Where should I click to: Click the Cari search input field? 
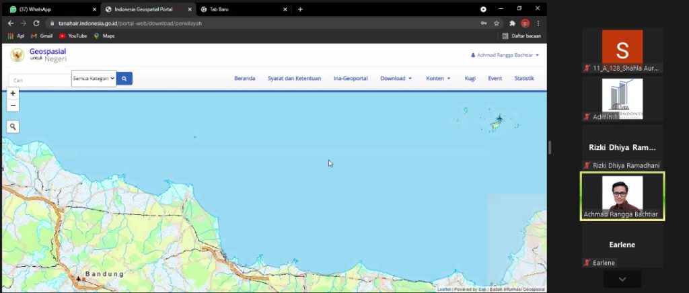coord(40,80)
